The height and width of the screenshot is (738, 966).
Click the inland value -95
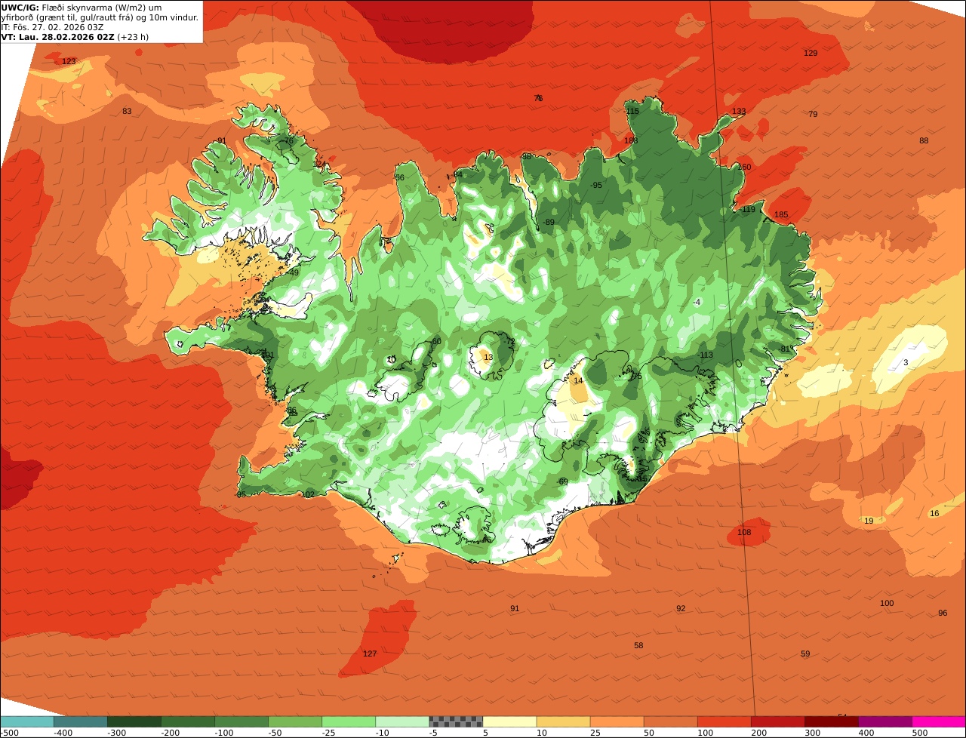click(x=596, y=185)
